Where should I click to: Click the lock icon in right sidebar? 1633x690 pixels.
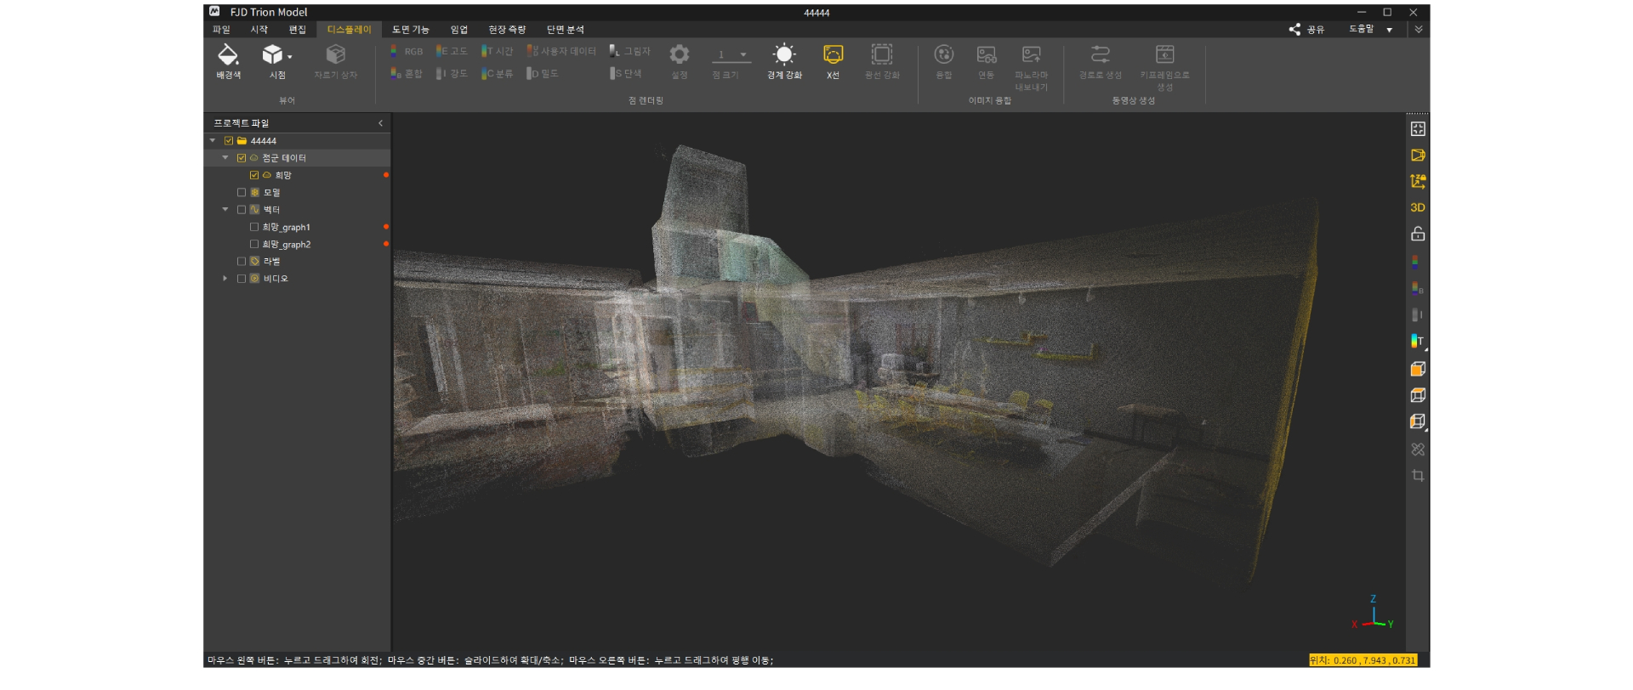1417,234
